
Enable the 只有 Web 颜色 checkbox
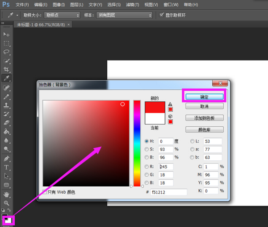tap(45, 192)
